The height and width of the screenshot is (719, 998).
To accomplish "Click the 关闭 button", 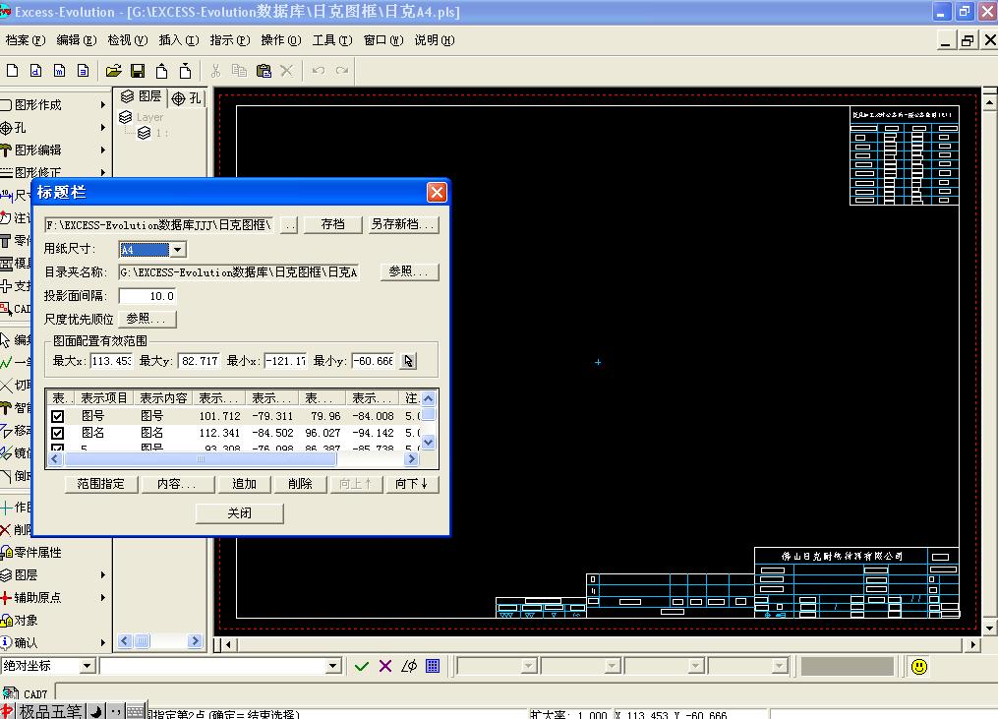I will click(x=239, y=513).
